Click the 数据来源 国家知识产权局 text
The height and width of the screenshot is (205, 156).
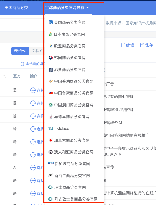coord(131,23)
